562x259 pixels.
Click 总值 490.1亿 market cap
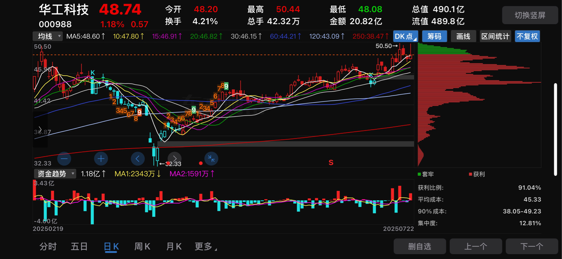(438, 9)
